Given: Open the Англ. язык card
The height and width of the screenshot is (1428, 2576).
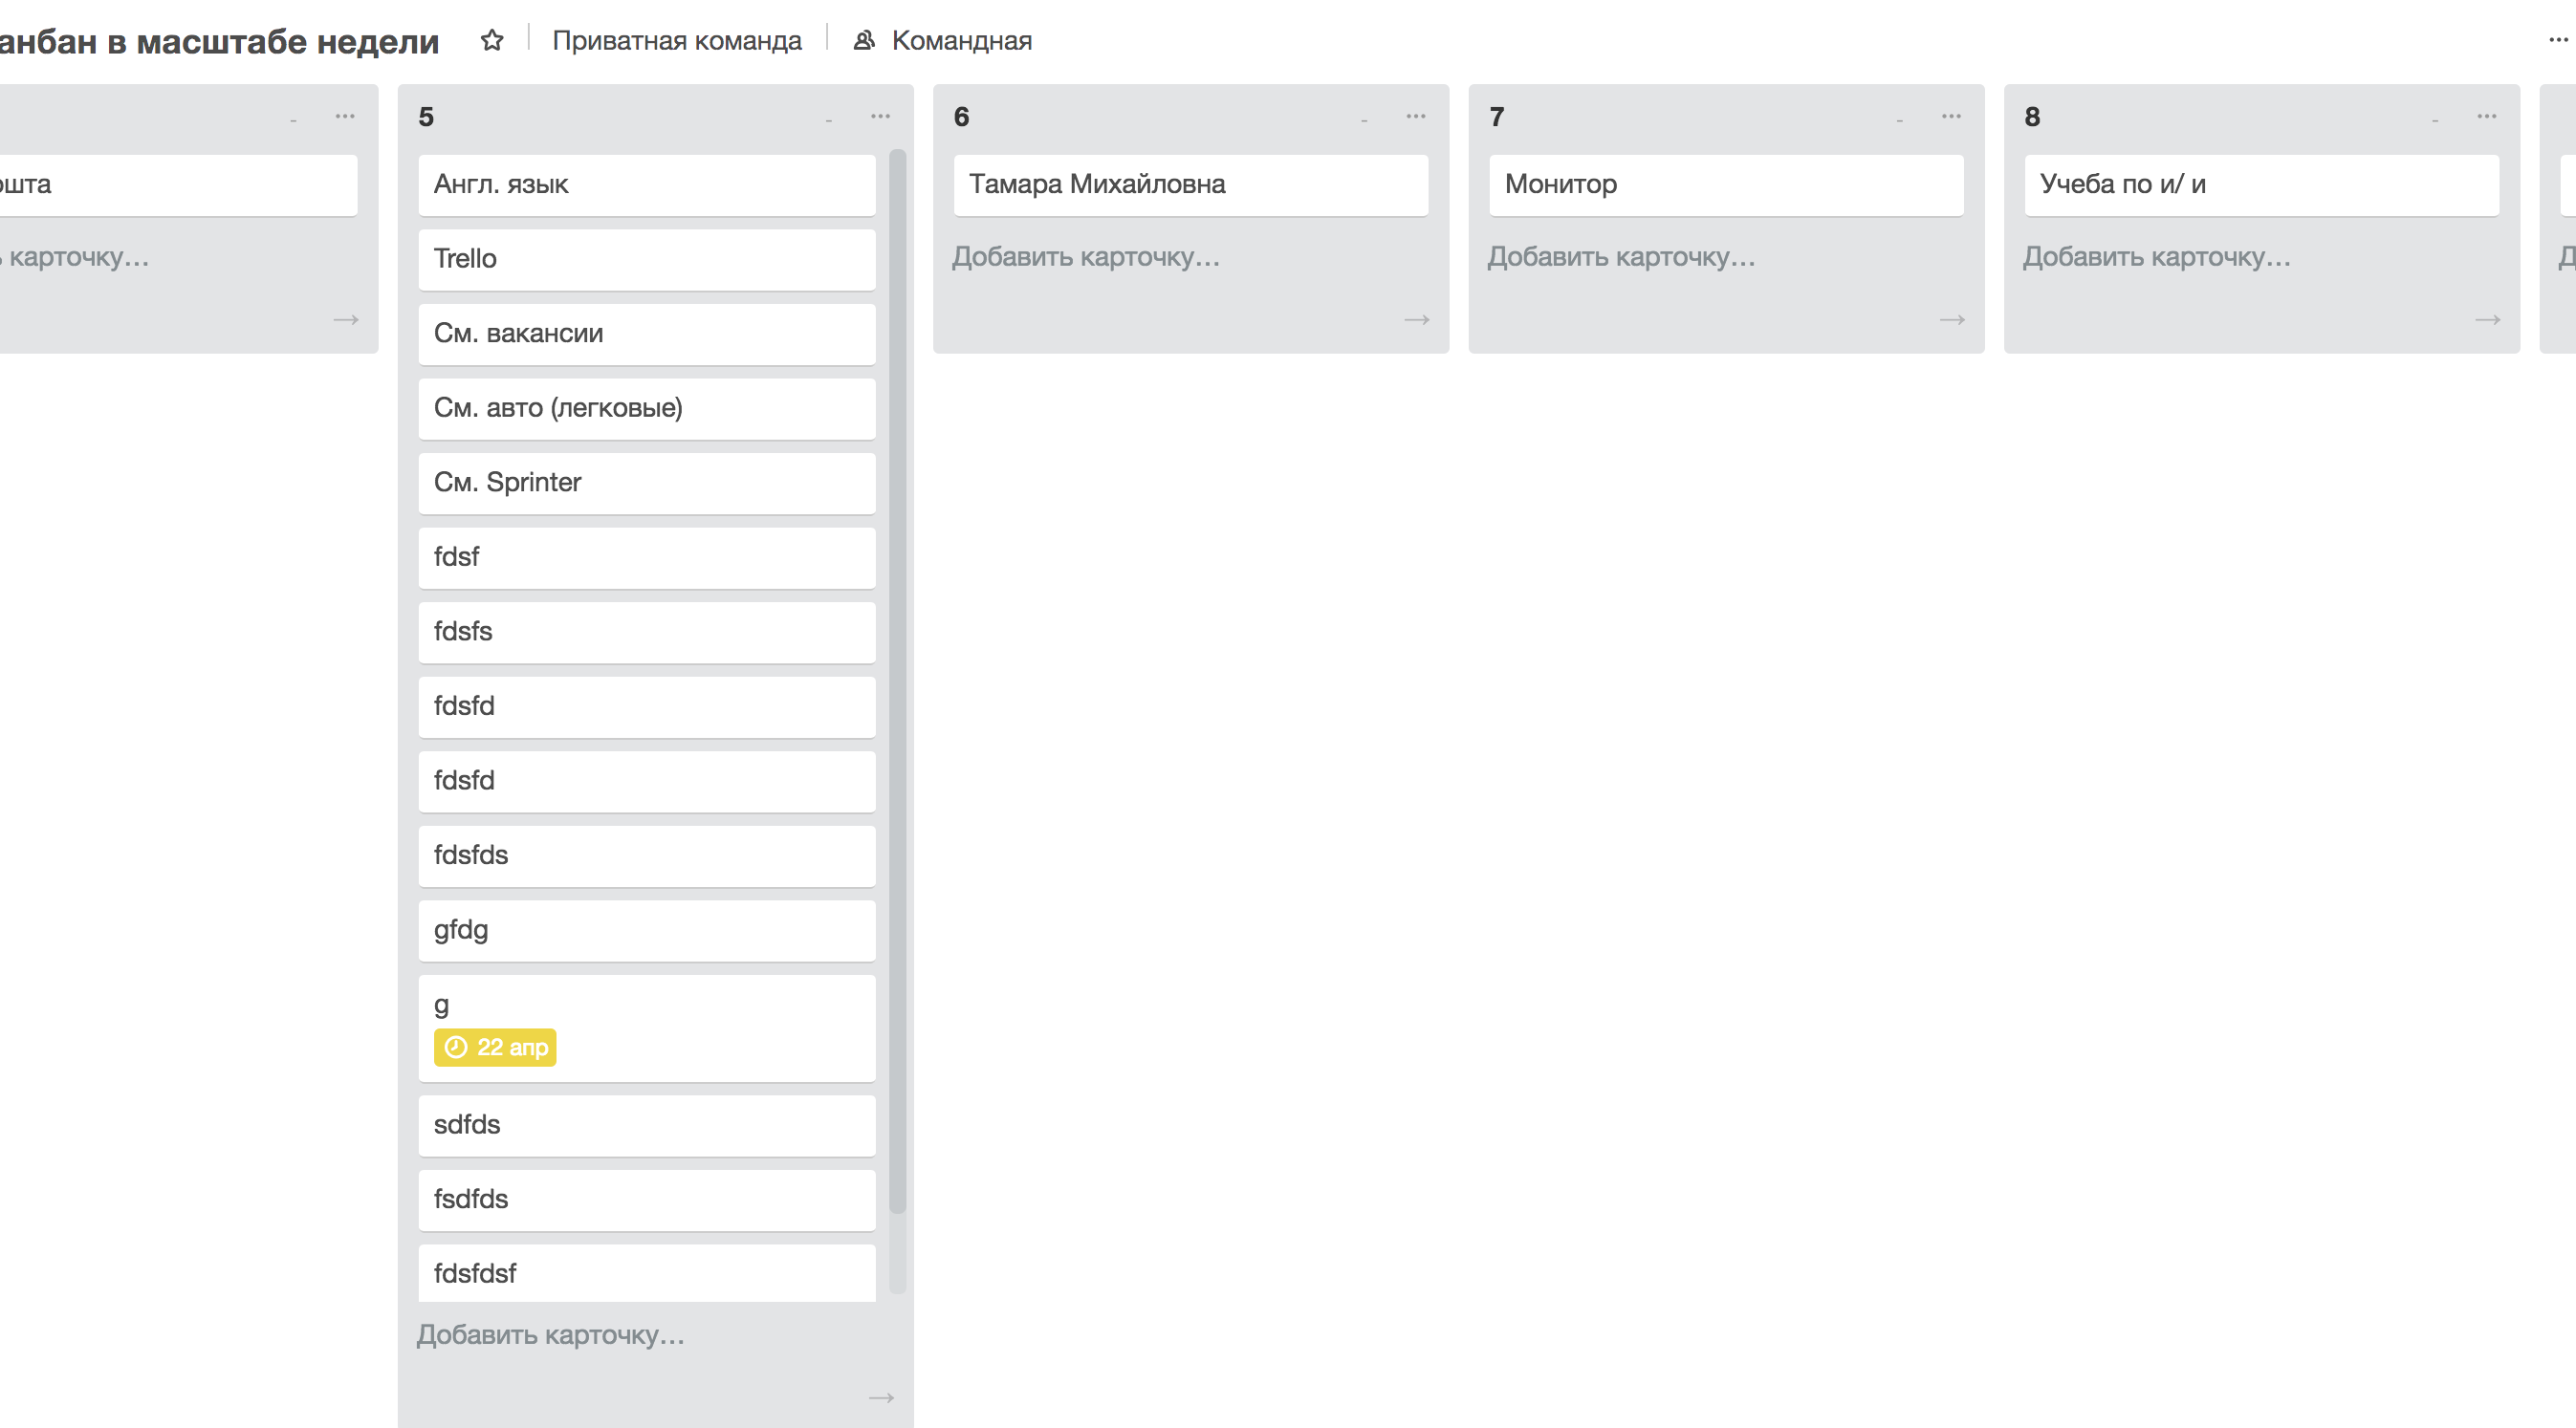Looking at the screenshot, I should click(647, 184).
